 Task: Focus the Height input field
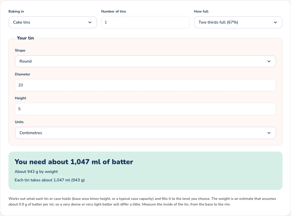tap(145, 109)
